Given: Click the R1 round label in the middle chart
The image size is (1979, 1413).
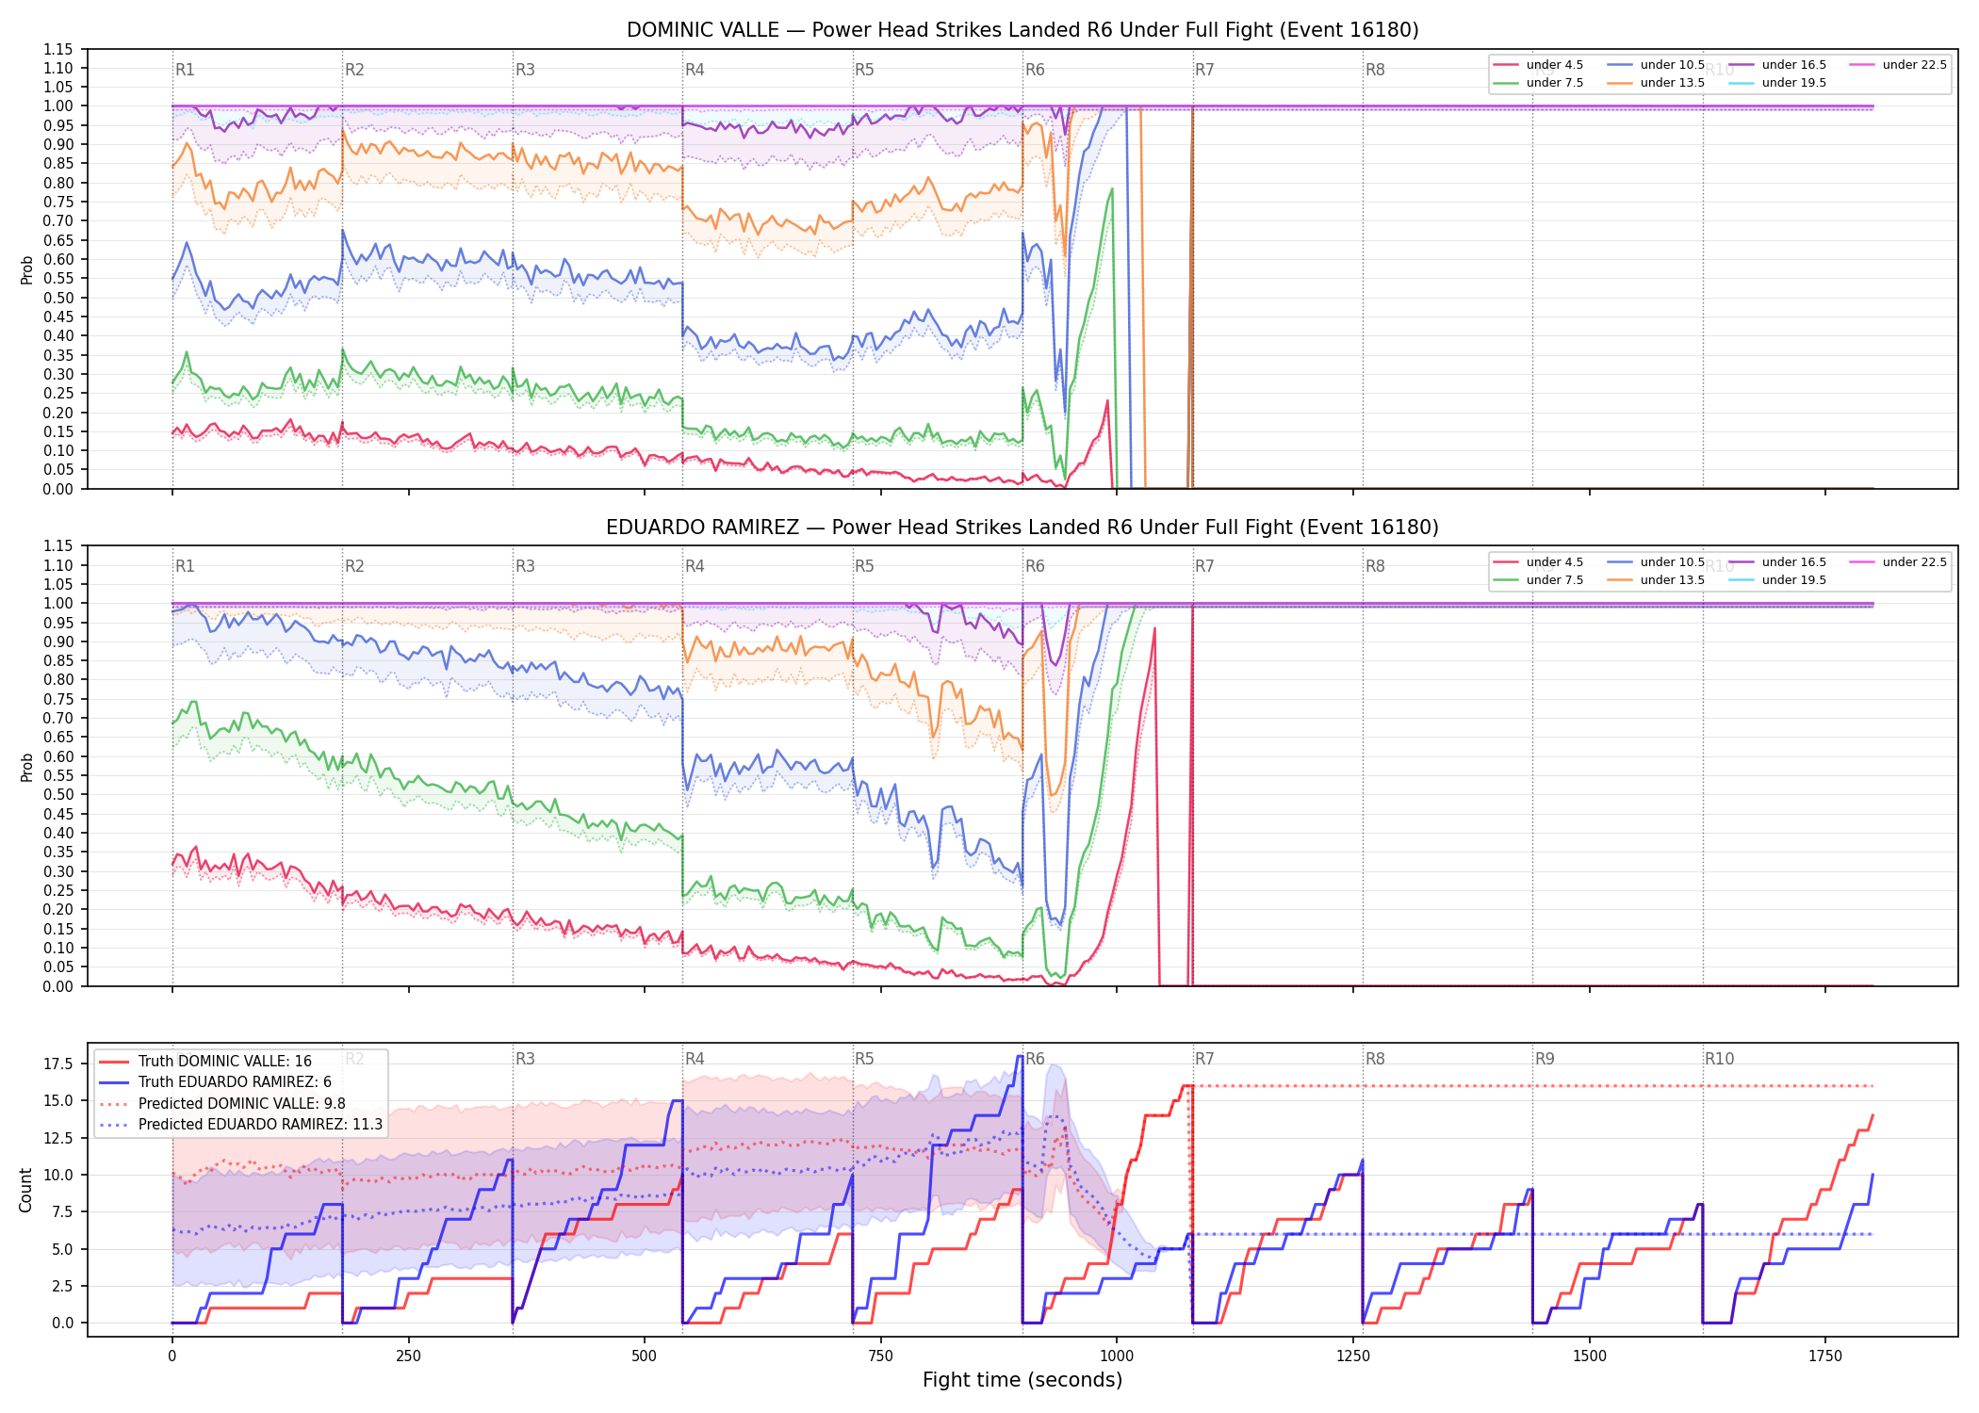Looking at the screenshot, I should (x=185, y=566).
